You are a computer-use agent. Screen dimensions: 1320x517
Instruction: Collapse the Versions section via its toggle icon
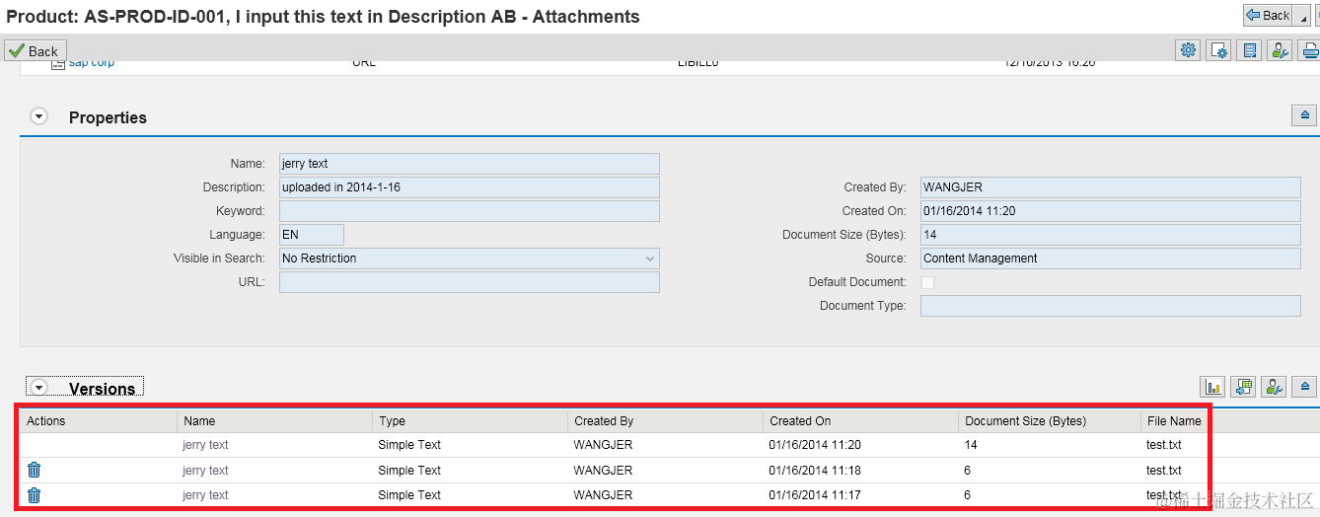pyautogui.click(x=38, y=388)
